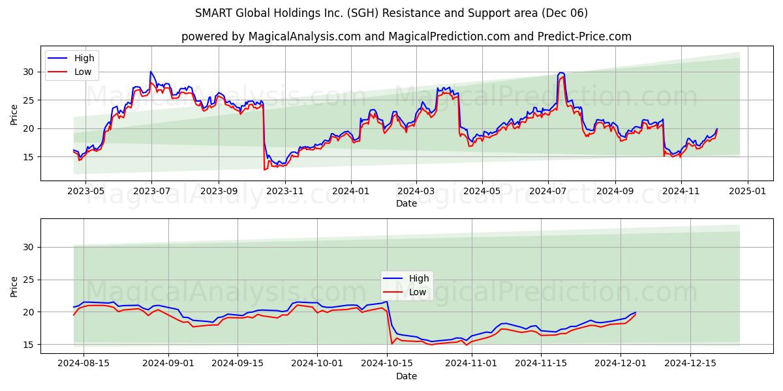Click the 'Price' y-axis label of top chart
The width and height of the screenshot is (783, 391).
click(14, 113)
